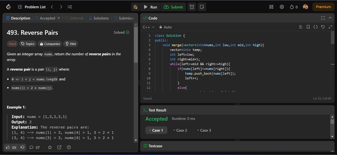Click the curly braces snippet icon
This screenshot has width=337, height=155.
[x=315, y=27]
